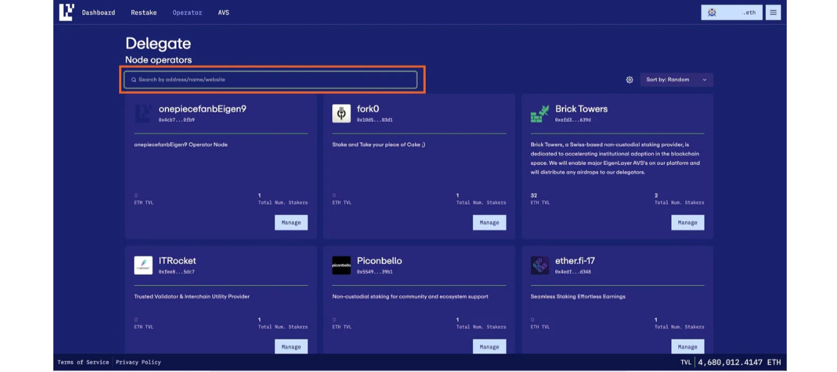Go to the Dashboard tab
Viewport: 837px width, 372px height.
(x=99, y=12)
